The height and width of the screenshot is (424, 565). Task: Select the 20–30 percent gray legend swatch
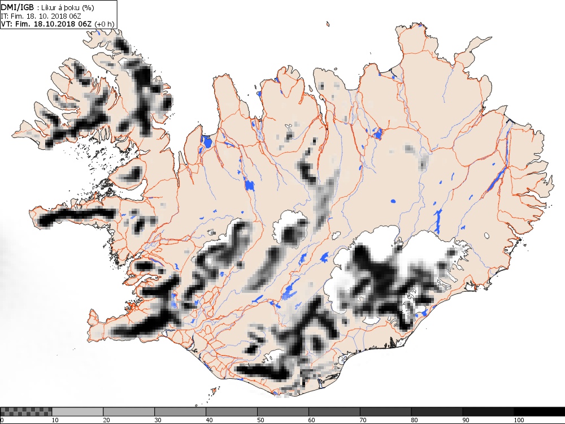point(129,412)
